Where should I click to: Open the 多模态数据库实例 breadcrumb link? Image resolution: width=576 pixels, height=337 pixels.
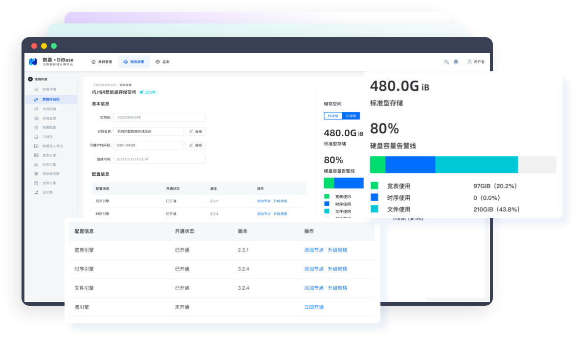(x=104, y=85)
